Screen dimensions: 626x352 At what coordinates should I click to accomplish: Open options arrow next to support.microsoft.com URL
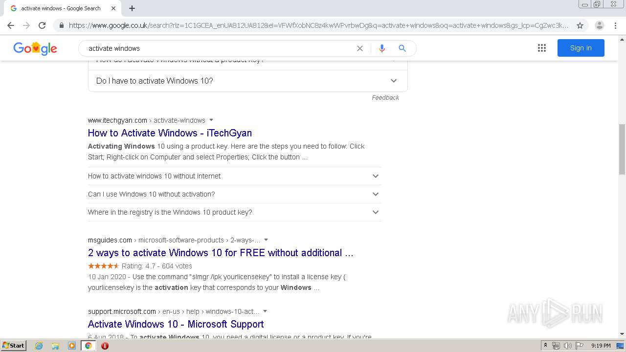(x=265, y=311)
